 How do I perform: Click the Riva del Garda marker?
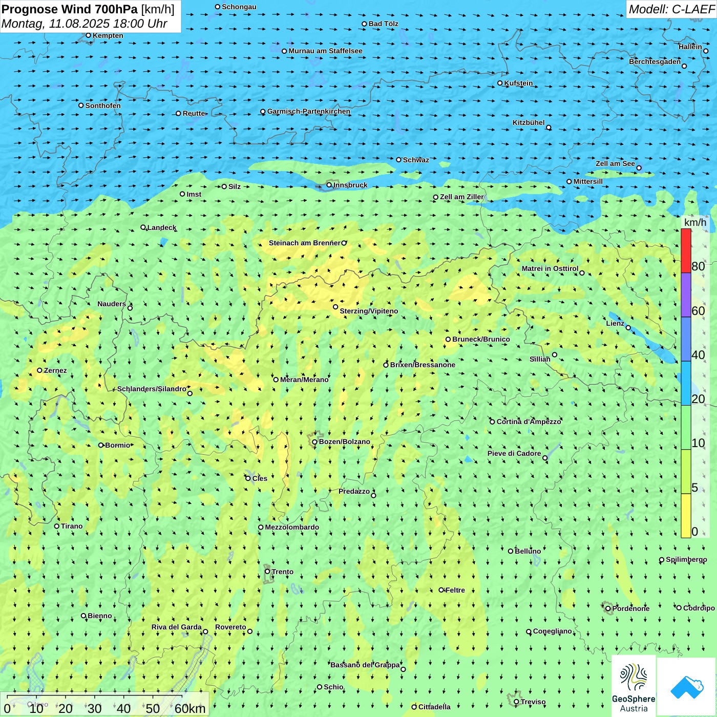coord(205,631)
